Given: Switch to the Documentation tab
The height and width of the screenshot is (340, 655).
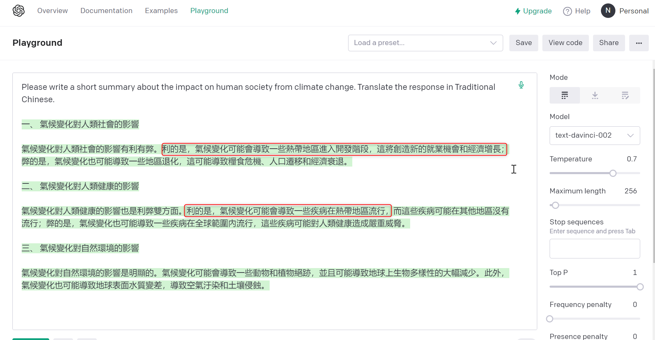Looking at the screenshot, I should (x=106, y=11).
